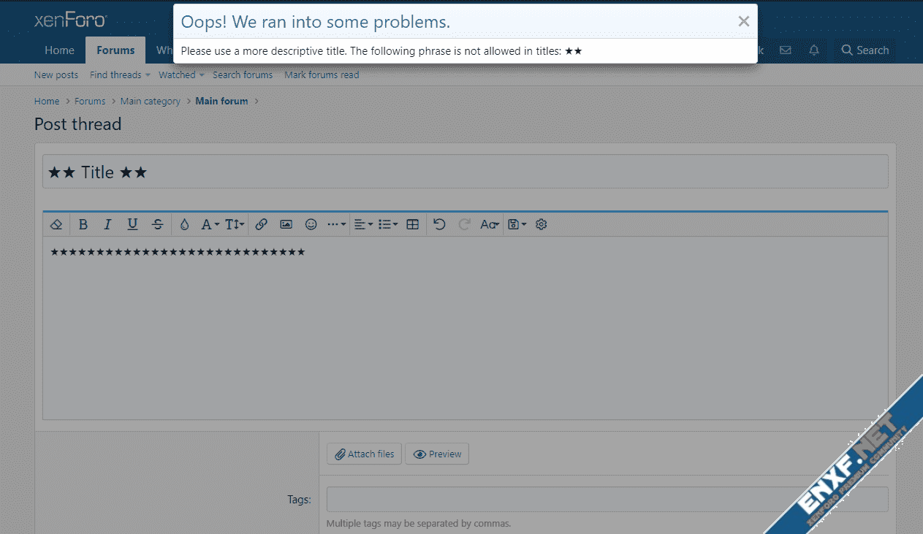The height and width of the screenshot is (534, 923).
Task: Click the undo arrow icon
Action: coord(439,225)
